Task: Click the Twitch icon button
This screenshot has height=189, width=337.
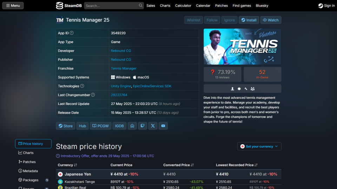Action: (x=143, y=126)
